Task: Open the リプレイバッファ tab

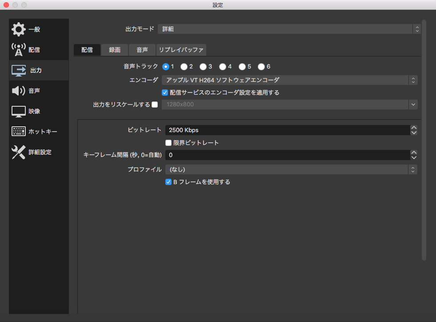Action: click(x=181, y=50)
